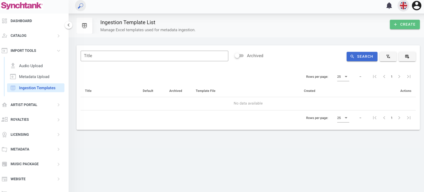Click the blue Search button

point(362,57)
